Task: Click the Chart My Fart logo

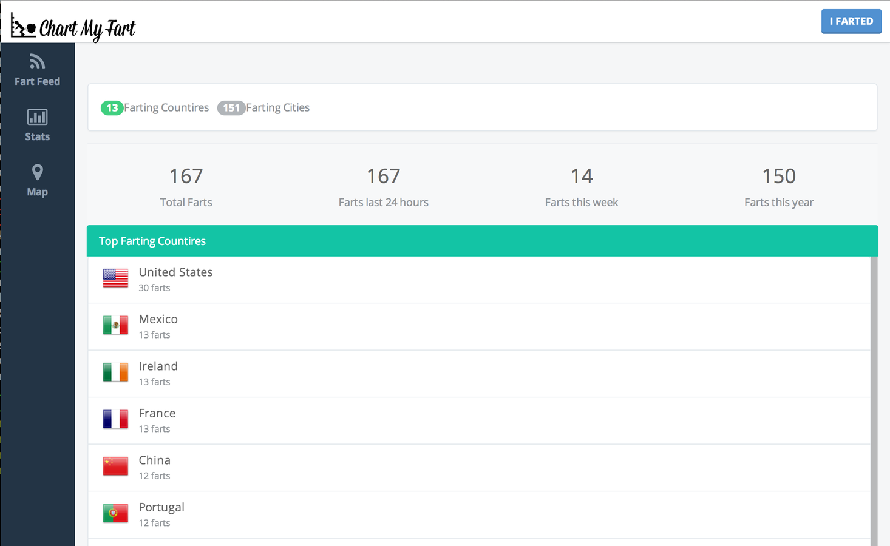Action: coord(73,27)
